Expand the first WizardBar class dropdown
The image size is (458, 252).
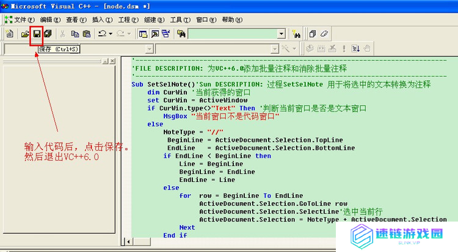[x=149, y=49]
